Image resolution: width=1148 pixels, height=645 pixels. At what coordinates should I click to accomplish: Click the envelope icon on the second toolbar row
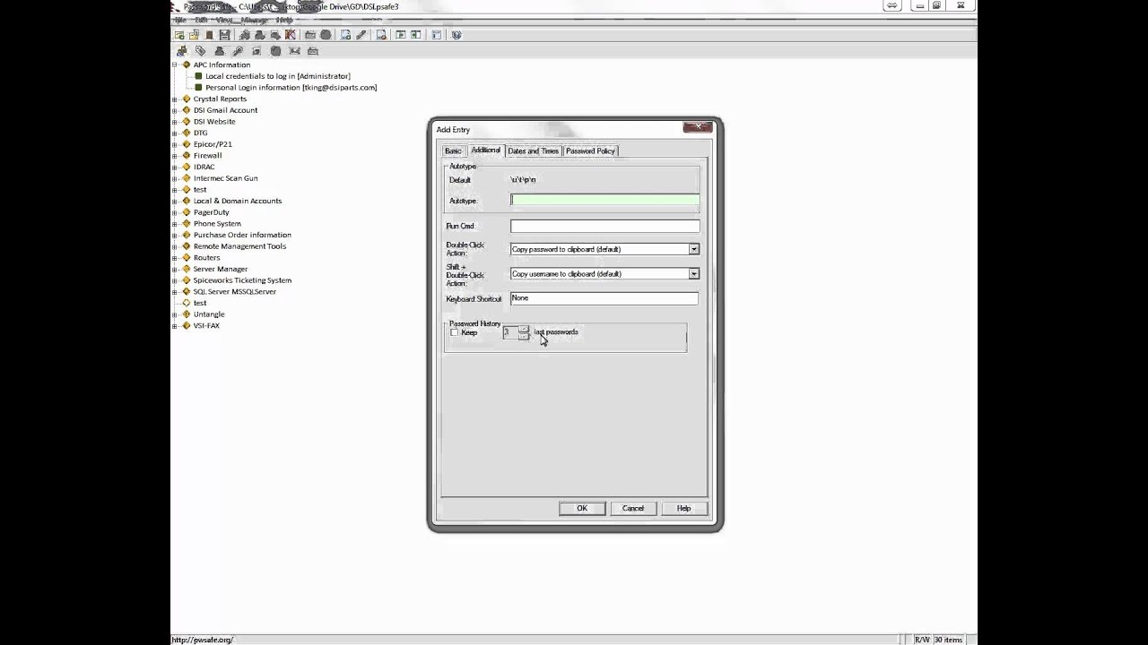tap(294, 51)
